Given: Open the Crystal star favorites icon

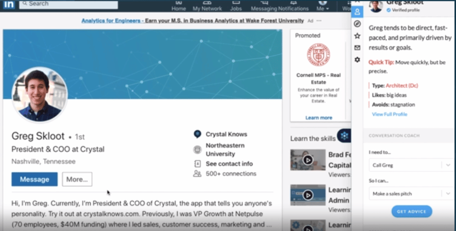Looking at the screenshot, I should click(x=357, y=36).
